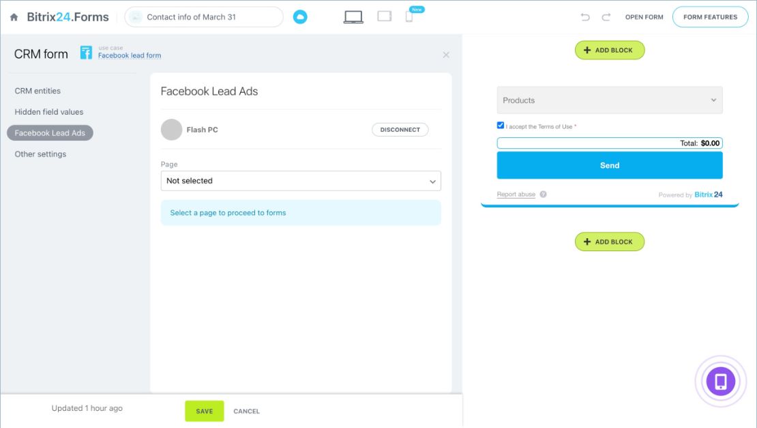Switch to mobile phone preview
The image size is (757, 428).
coord(409,17)
